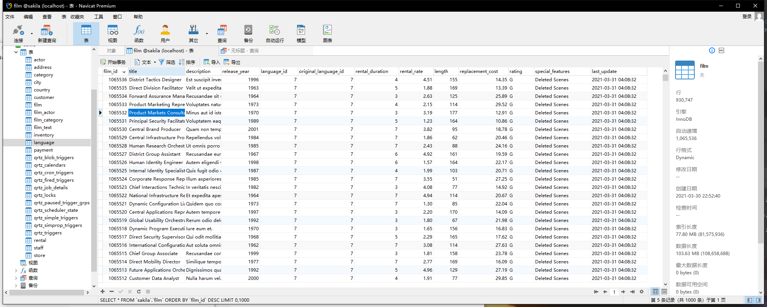Open the 备份 (Backup) toolbar icon
The width and height of the screenshot is (767, 307).
[x=248, y=33]
